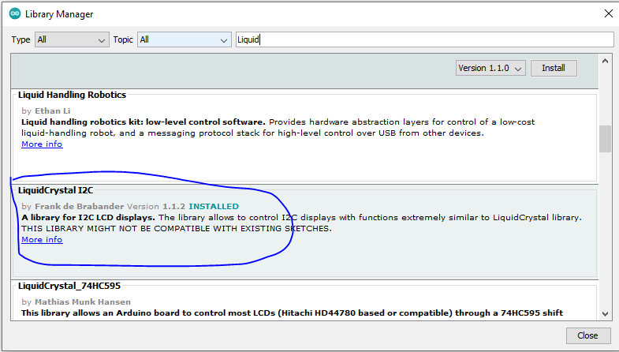Screen dimensions: 619x352
Task: Click the INSTALLED status label
Action: click(x=214, y=207)
